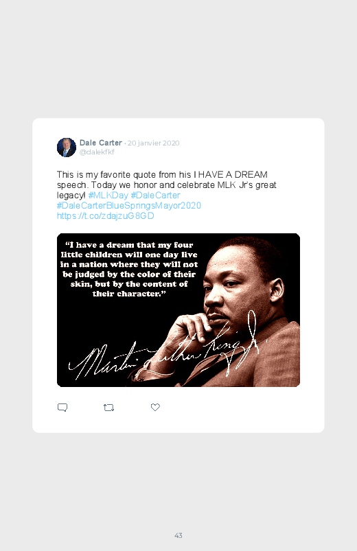This screenshot has width=357, height=551.
Task: Click the "content of their character" line
Action: point(129,288)
